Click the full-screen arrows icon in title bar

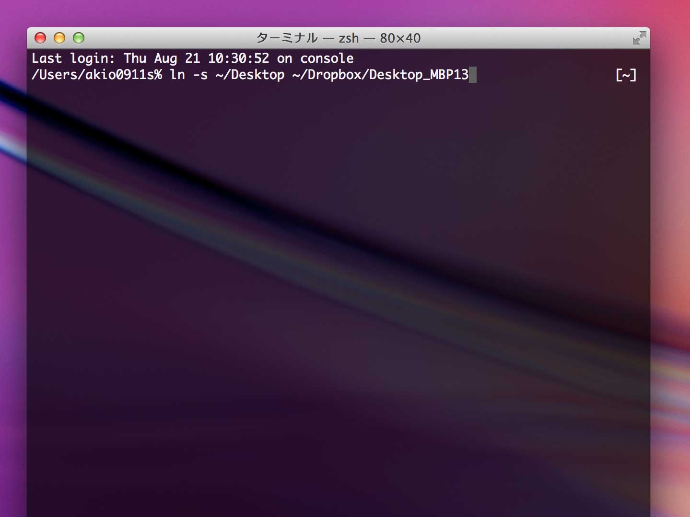[x=639, y=38]
